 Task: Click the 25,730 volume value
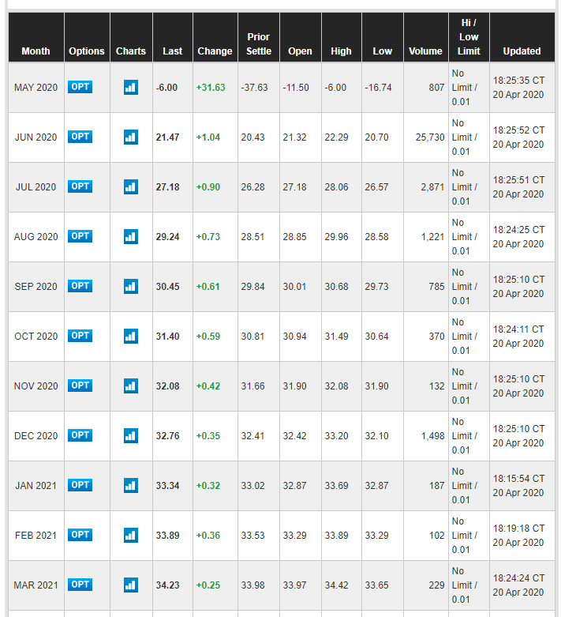point(430,137)
